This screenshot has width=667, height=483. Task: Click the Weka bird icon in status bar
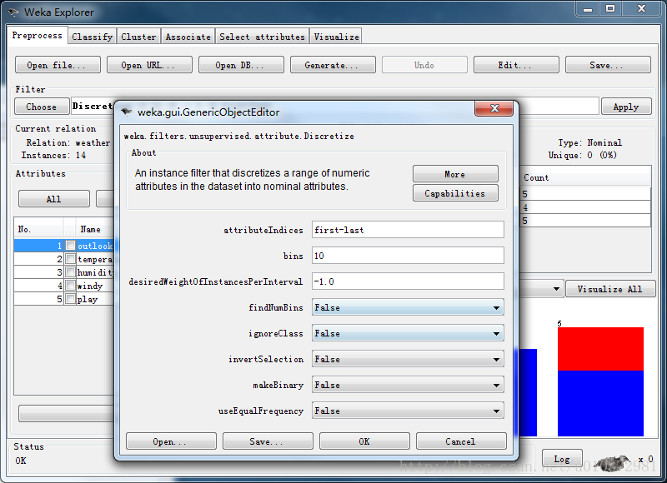(612, 463)
